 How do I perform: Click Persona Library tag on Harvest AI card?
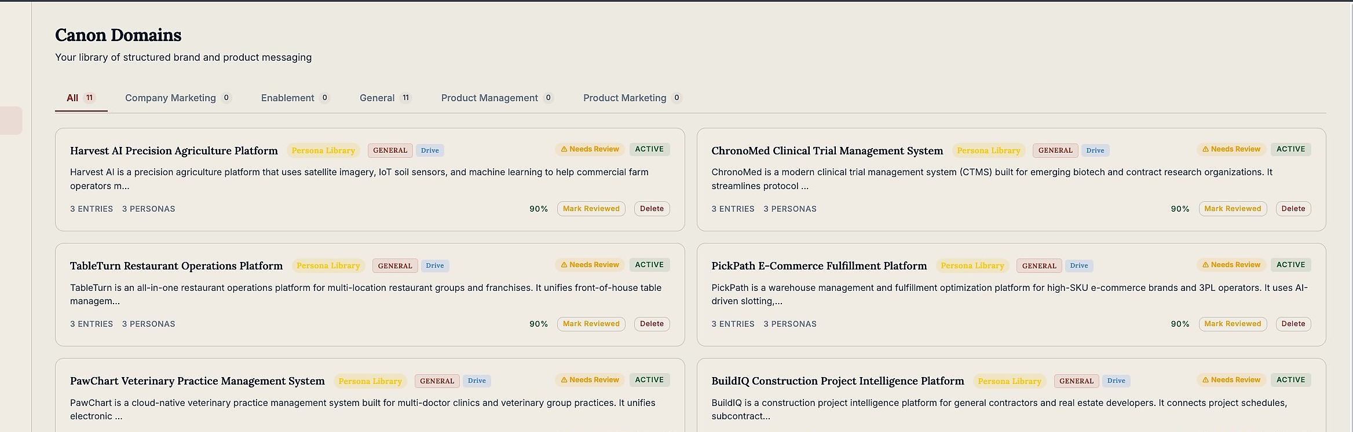(323, 150)
